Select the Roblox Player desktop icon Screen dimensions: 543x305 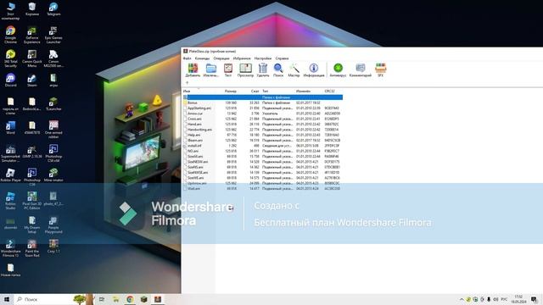11,175
